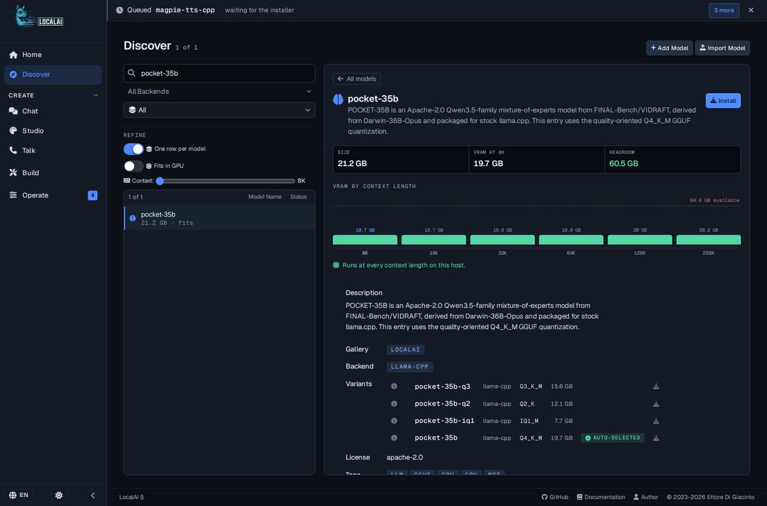The width and height of the screenshot is (767, 506).
Task: Select the 256K context VRAM bar
Action: (708, 240)
